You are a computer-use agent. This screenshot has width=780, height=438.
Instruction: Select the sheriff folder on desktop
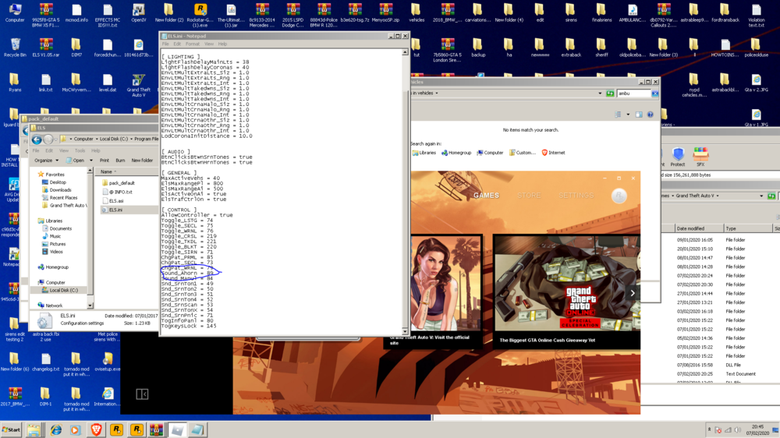click(601, 48)
